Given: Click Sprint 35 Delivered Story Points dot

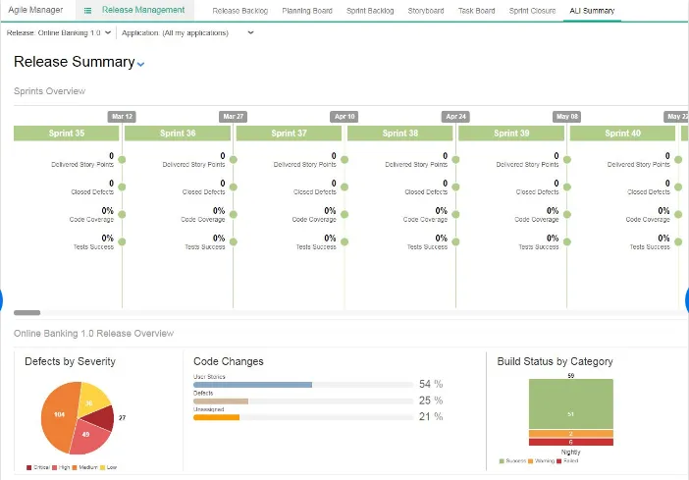Looking at the screenshot, I should pyautogui.click(x=122, y=160).
